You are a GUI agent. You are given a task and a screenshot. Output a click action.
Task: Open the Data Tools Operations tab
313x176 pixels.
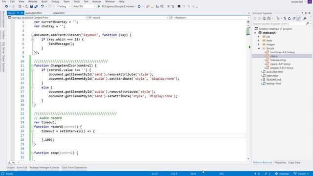74,167
